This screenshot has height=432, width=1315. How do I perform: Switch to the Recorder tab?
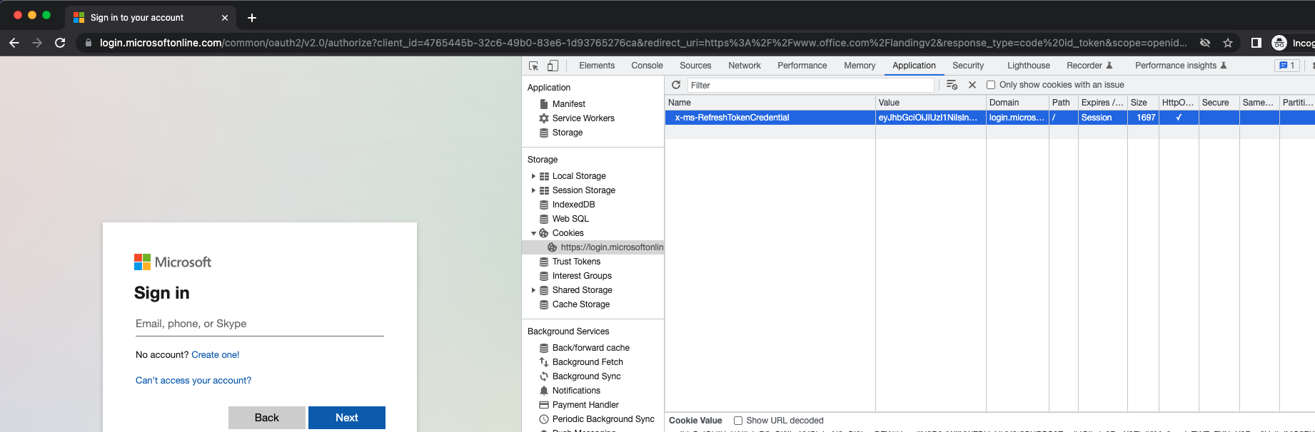(x=1089, y=66)
